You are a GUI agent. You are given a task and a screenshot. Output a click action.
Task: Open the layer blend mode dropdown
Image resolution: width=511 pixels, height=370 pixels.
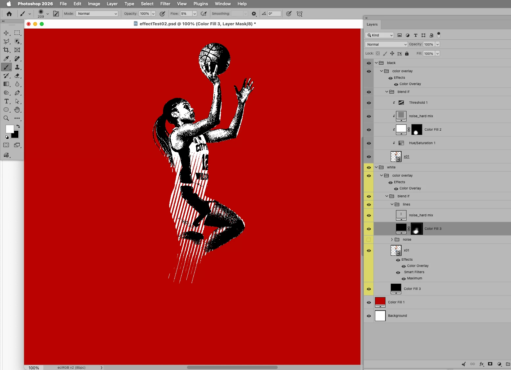[x=386, y=44]
